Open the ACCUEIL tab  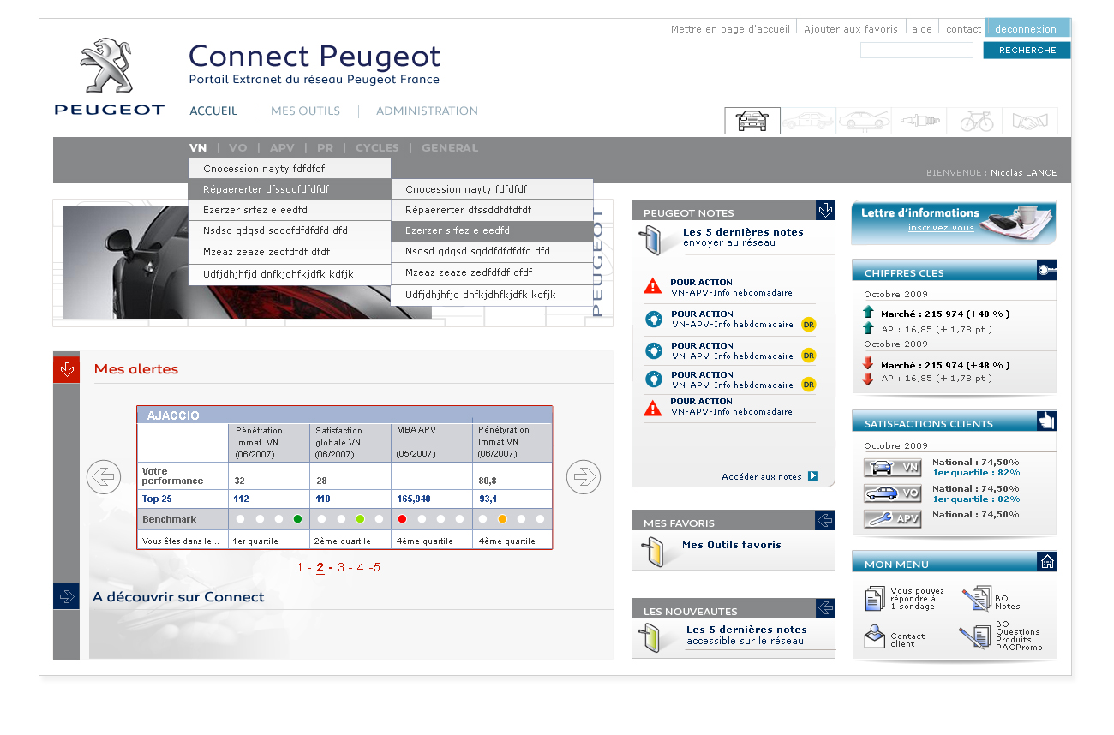213,111
